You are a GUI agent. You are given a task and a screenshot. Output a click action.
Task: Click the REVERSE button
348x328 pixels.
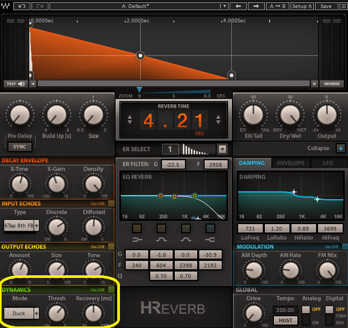[331, 84]
